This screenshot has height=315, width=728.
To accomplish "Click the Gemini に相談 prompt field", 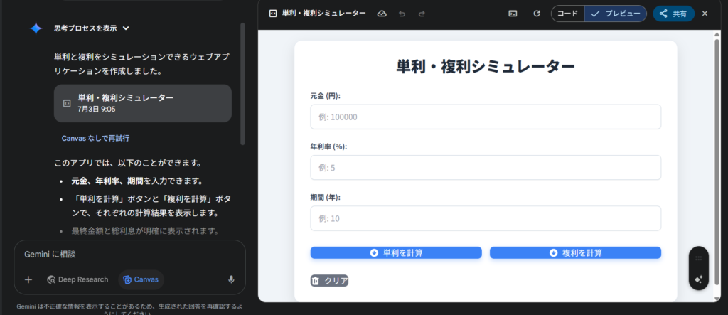I will click(x=129, y=254).
